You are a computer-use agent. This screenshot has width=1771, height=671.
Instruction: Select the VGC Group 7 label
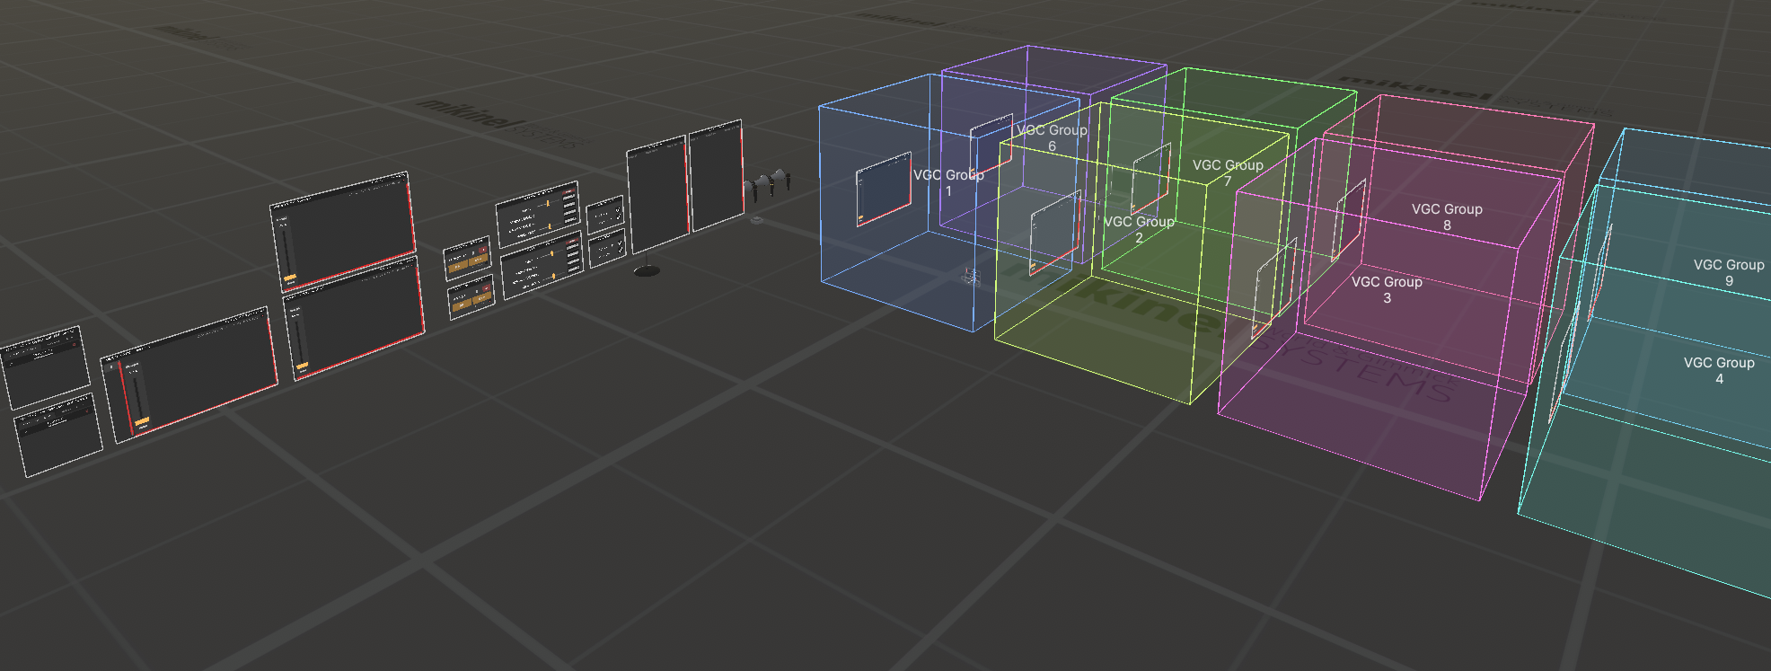pos(1228,172)
